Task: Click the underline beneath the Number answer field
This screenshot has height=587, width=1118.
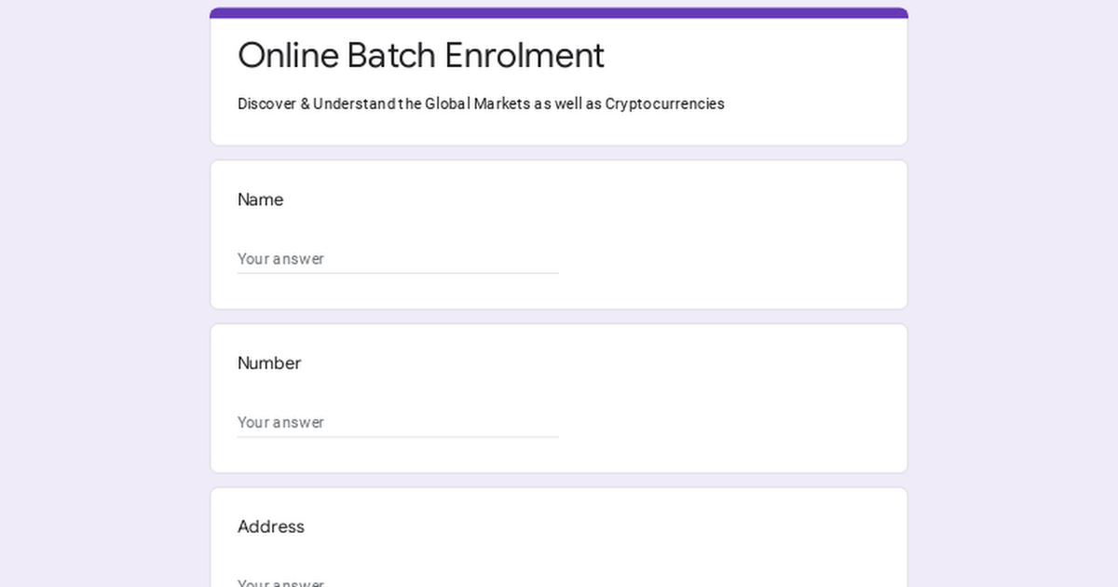Action: 398,437
